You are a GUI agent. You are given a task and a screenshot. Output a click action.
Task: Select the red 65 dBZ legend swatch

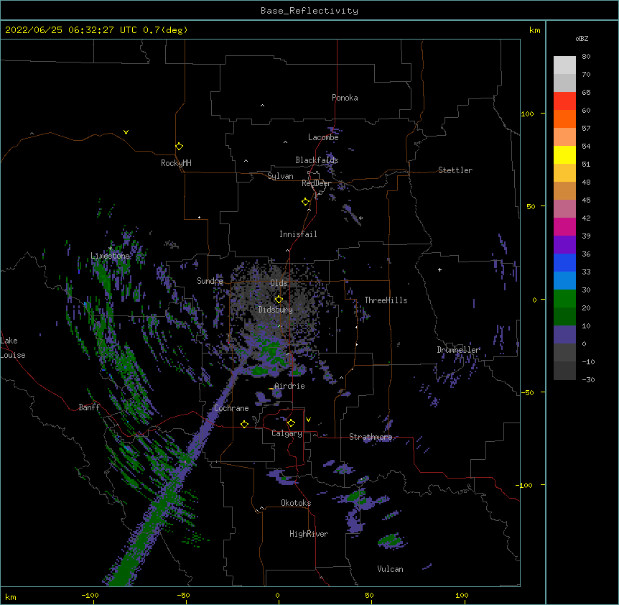(564, 101)
